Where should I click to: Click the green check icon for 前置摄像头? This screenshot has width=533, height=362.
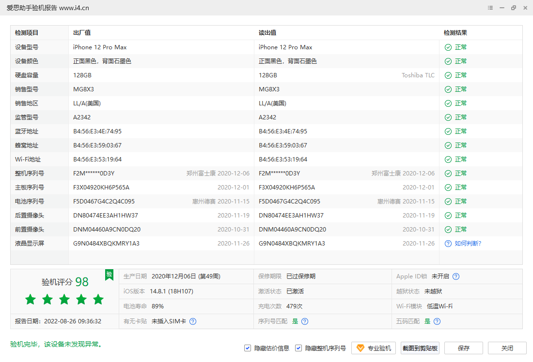tap(448, 230)
